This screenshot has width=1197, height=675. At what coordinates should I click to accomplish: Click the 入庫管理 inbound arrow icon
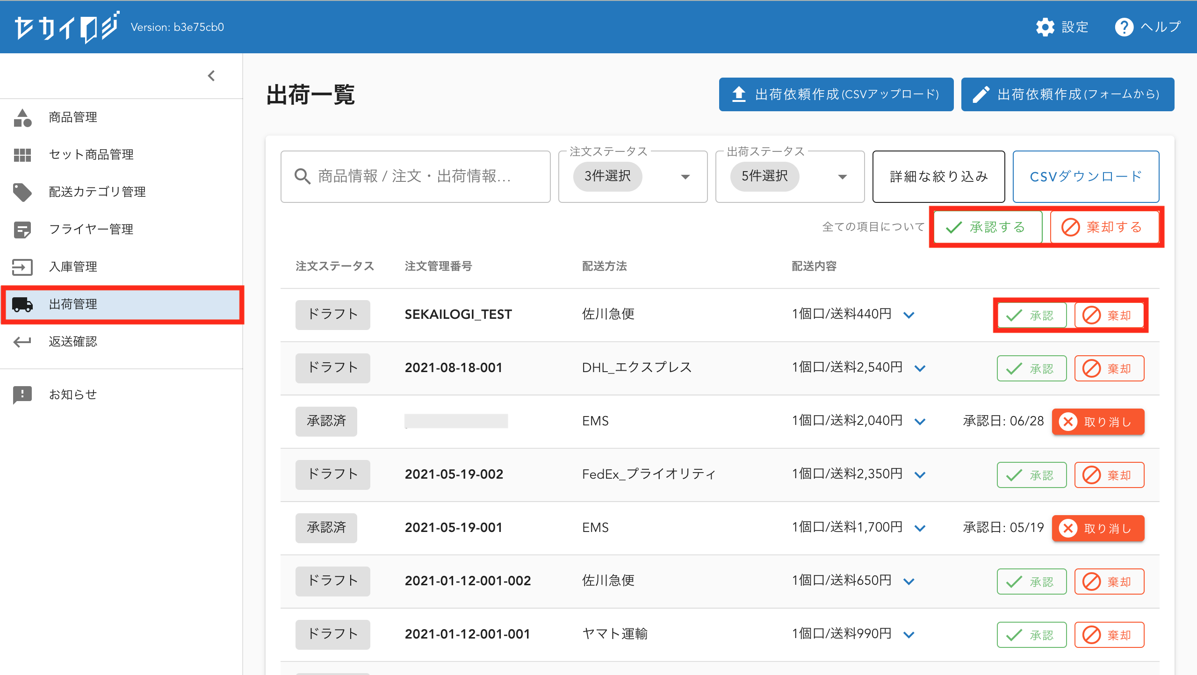click(x=22, y=267)
